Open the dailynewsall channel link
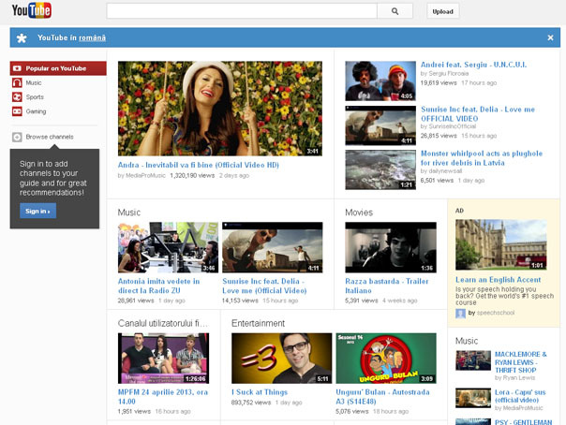The width and height of the screenshot is (566, 425). click(445, 171)
